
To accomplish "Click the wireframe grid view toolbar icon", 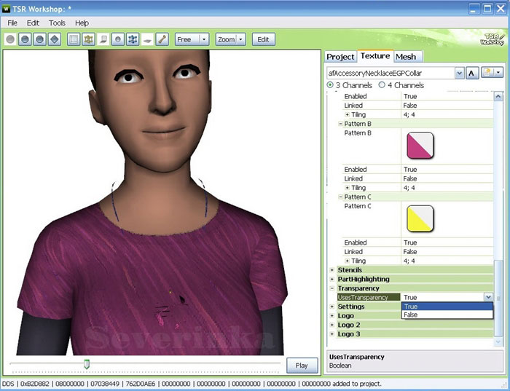I will click(x=74, y=39).
